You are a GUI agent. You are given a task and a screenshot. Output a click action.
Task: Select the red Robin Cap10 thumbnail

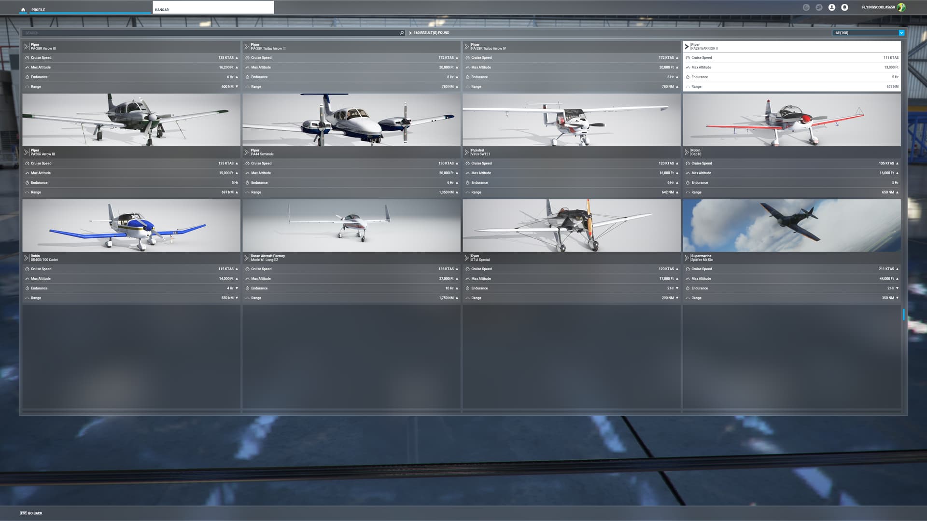pos(792,120)
